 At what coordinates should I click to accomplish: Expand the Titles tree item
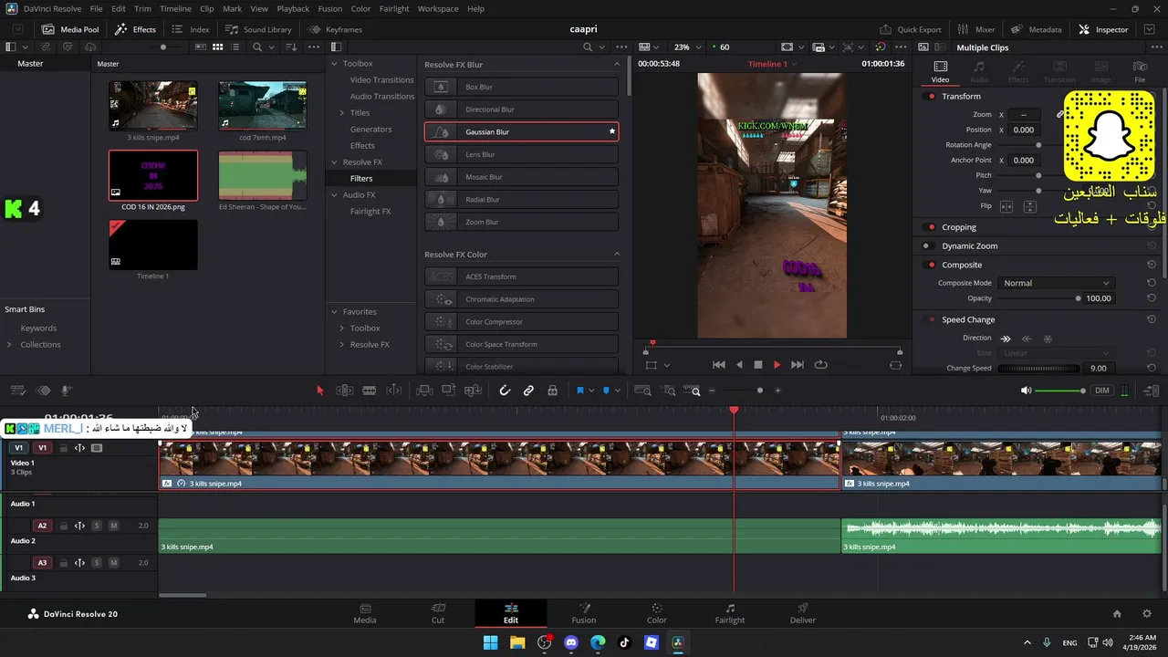tap(341, 112)
